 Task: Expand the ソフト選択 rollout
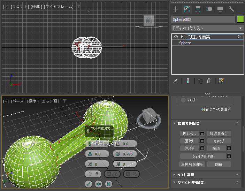tap(174, 175)
